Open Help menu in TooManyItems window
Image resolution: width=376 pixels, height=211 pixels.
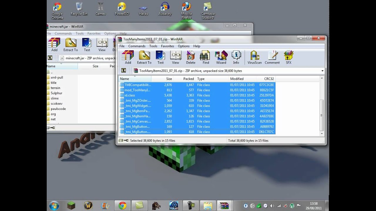(197, 46)
